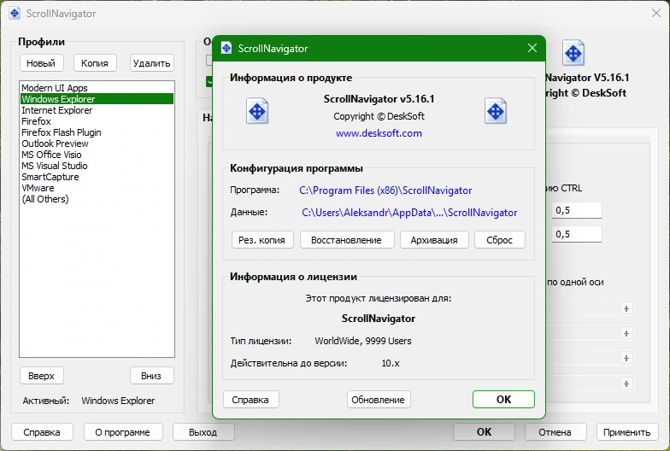The width and height of the screenshot is (670, 451).
Task: Click the Применить button
Action: tap(627, 432)
